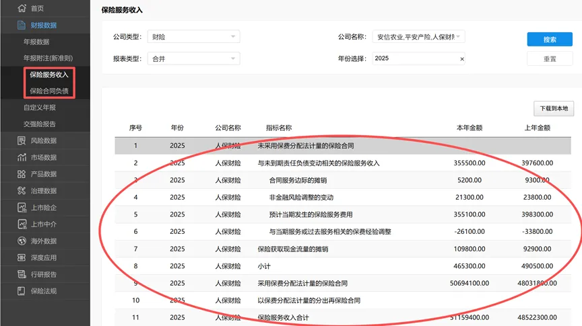Screen dimensions: 582x326
Task: Open 交强险报告 in the sidebar
Action: [40, 124]
